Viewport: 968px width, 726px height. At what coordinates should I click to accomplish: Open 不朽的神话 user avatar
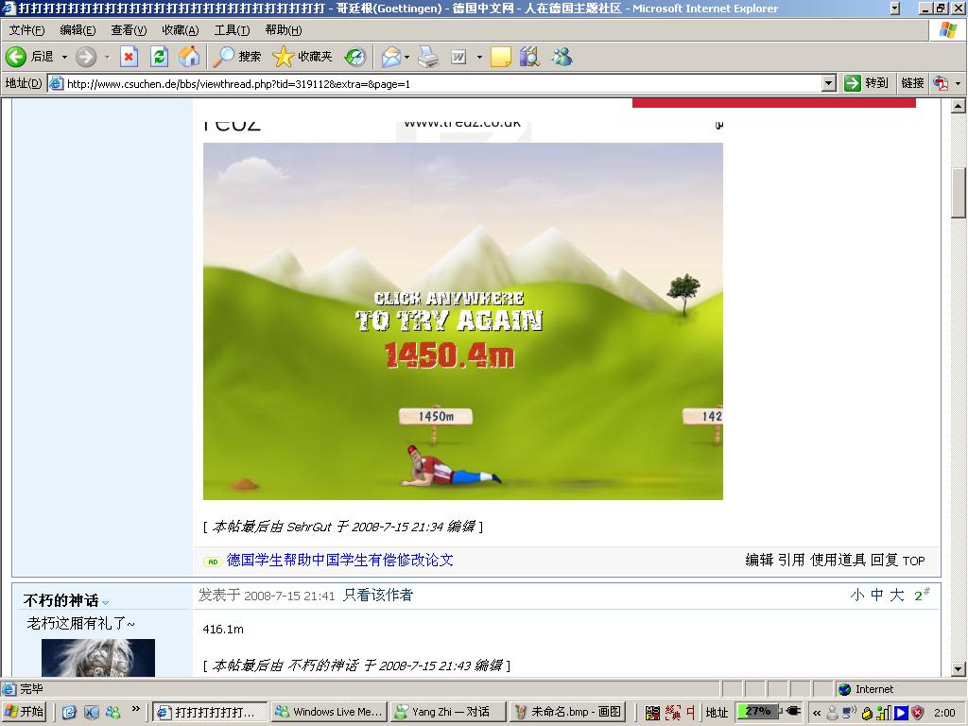98,658
